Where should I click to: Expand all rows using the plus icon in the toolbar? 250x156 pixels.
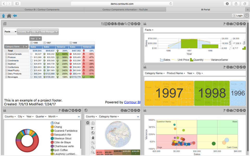point(109,24)
